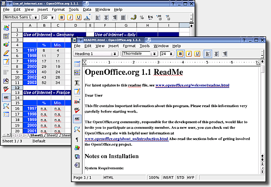Open Nimbus Sans font name dropdown

coord(35,17)
